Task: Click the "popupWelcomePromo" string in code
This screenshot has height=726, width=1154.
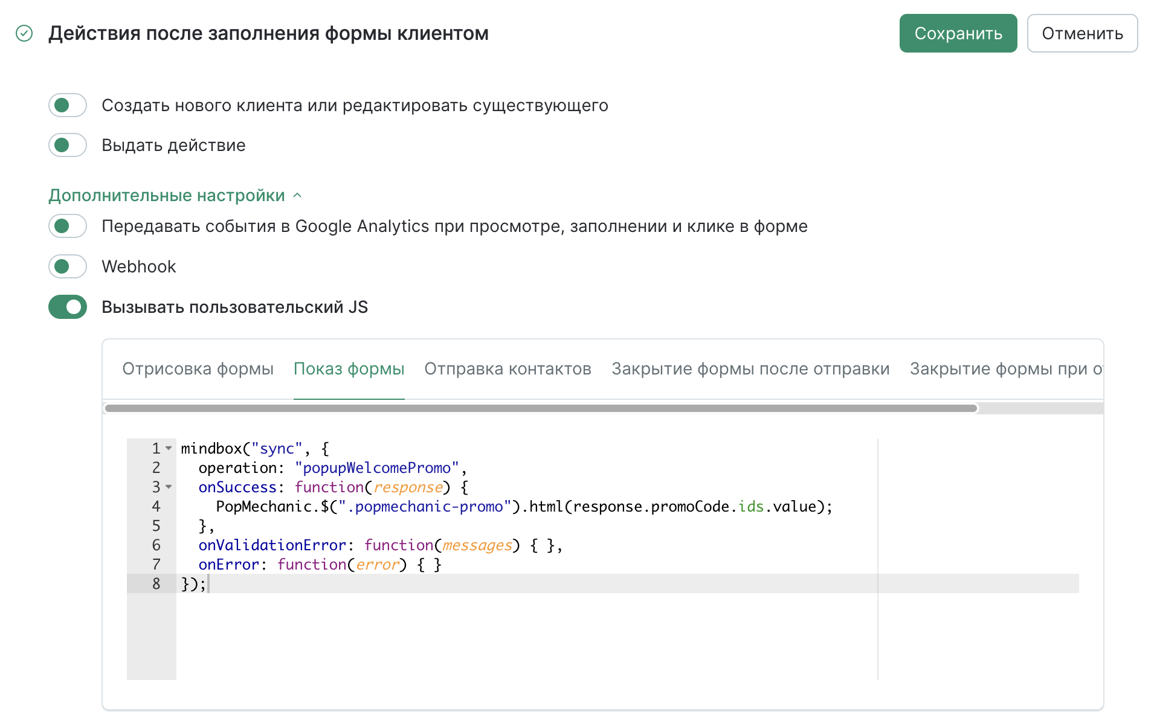Action: [377, 467]
